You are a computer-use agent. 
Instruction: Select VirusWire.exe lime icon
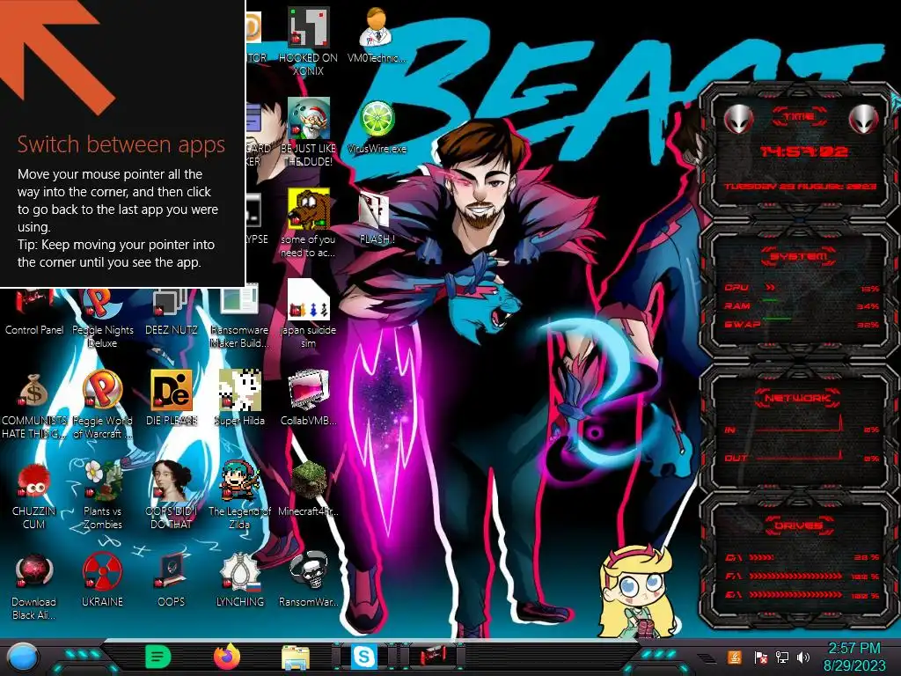point(377,127)
